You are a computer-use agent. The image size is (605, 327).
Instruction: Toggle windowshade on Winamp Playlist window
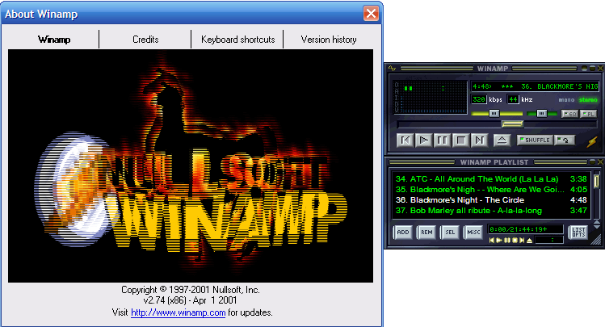point(592,162)
